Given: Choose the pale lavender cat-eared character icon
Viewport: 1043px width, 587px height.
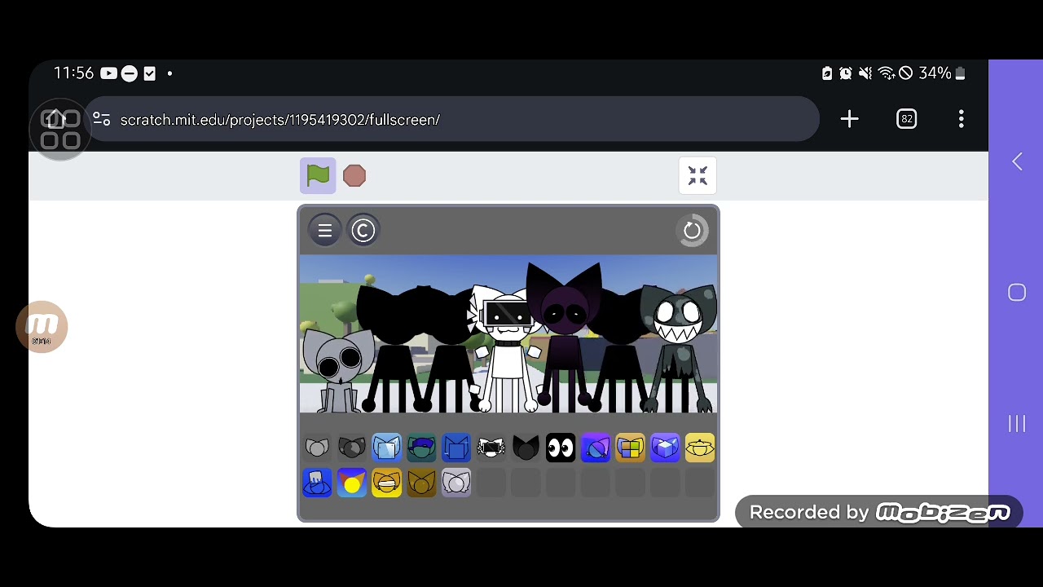Looking at the screenshot, I should click(456, 483).
